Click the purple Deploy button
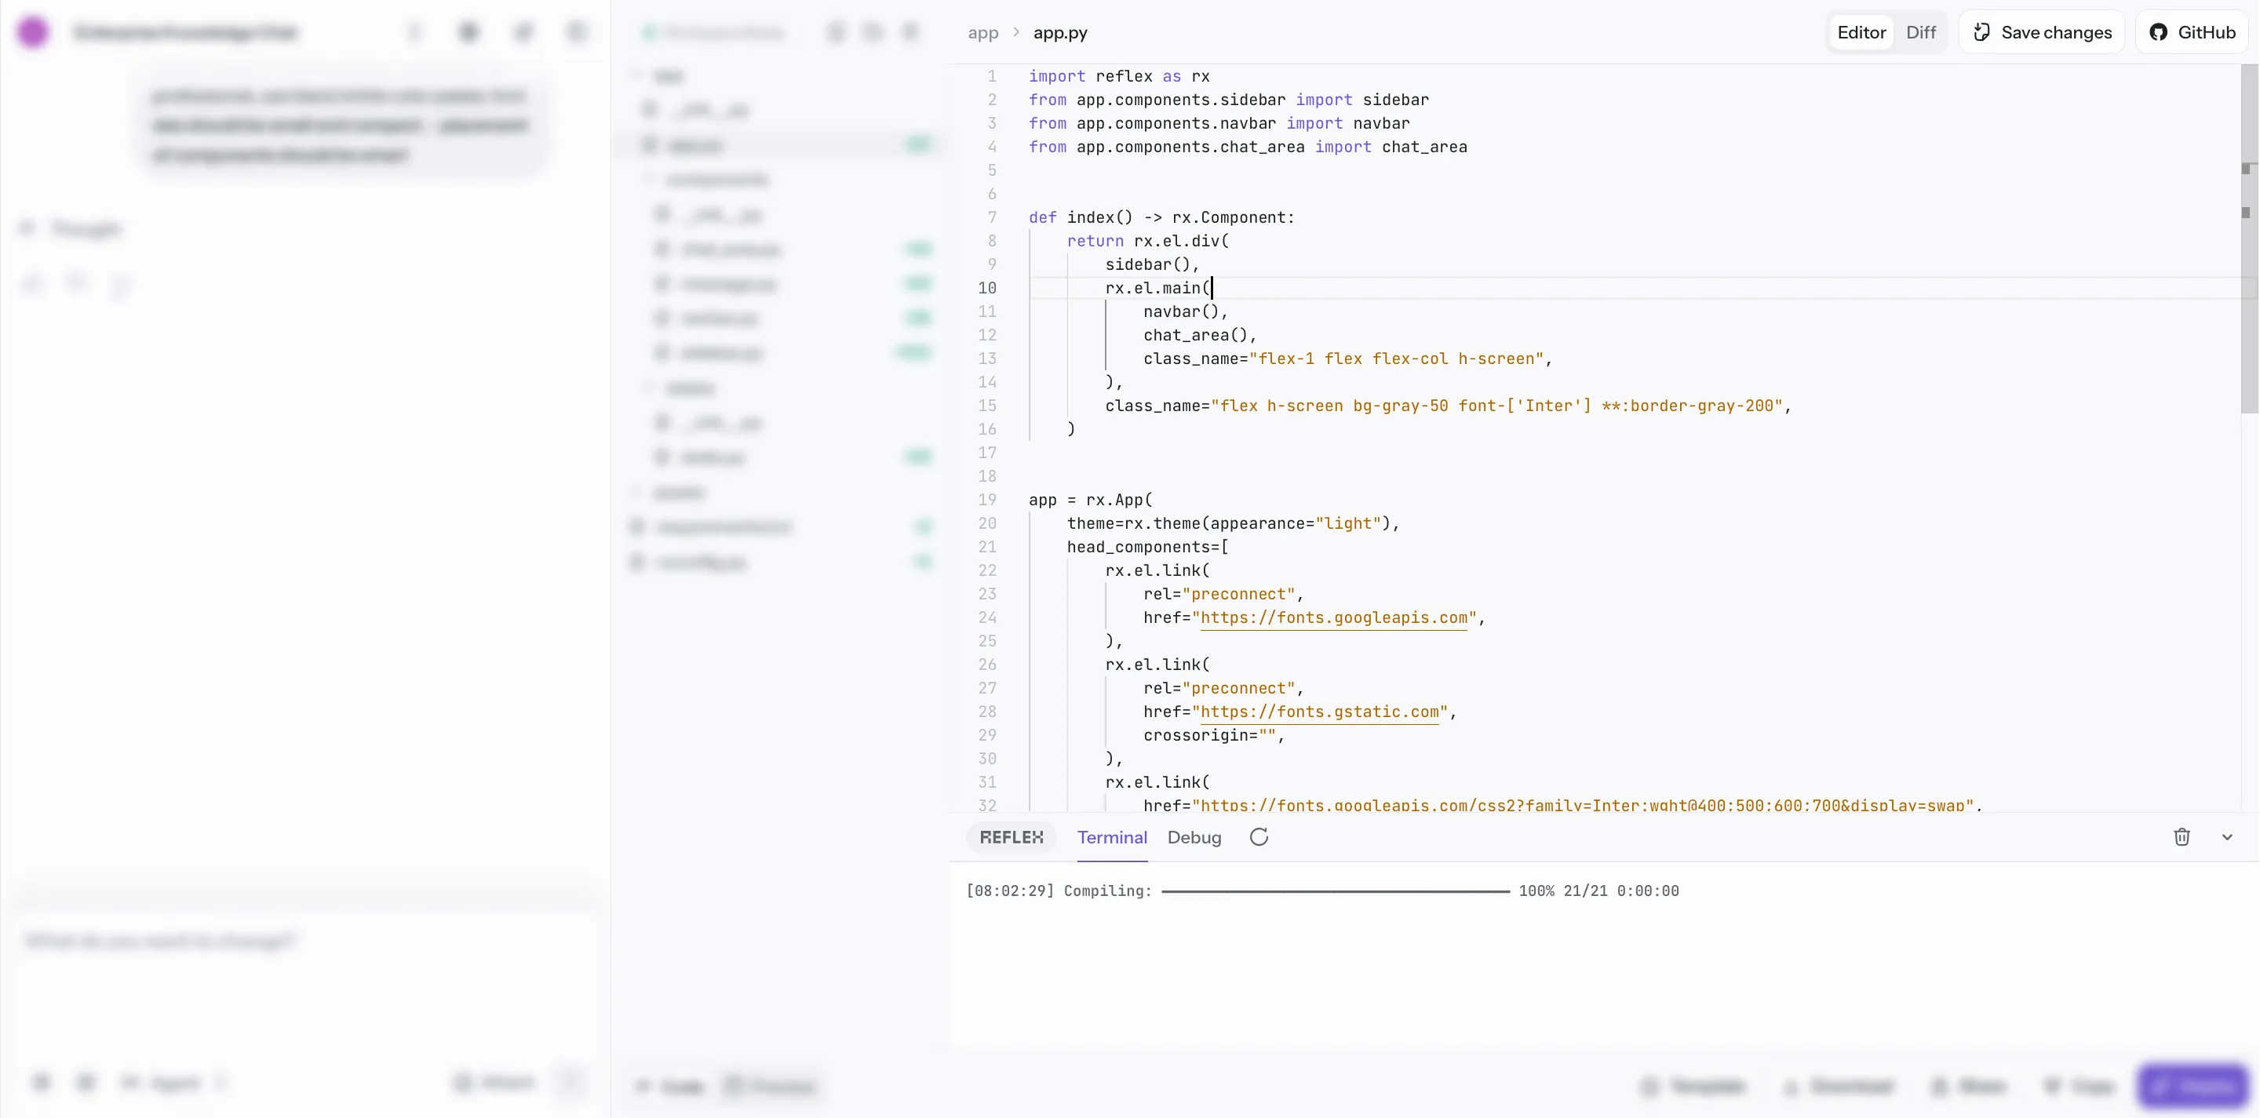This screenshot has height=1118, width=2260. [x=2193, y=1086]
